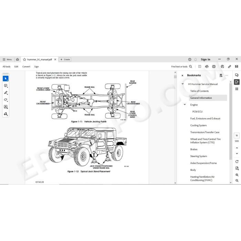Screen dimensions: 241x241
Task: Click the bookmarks panel scrollbar thumb
Action: (231, 122)
